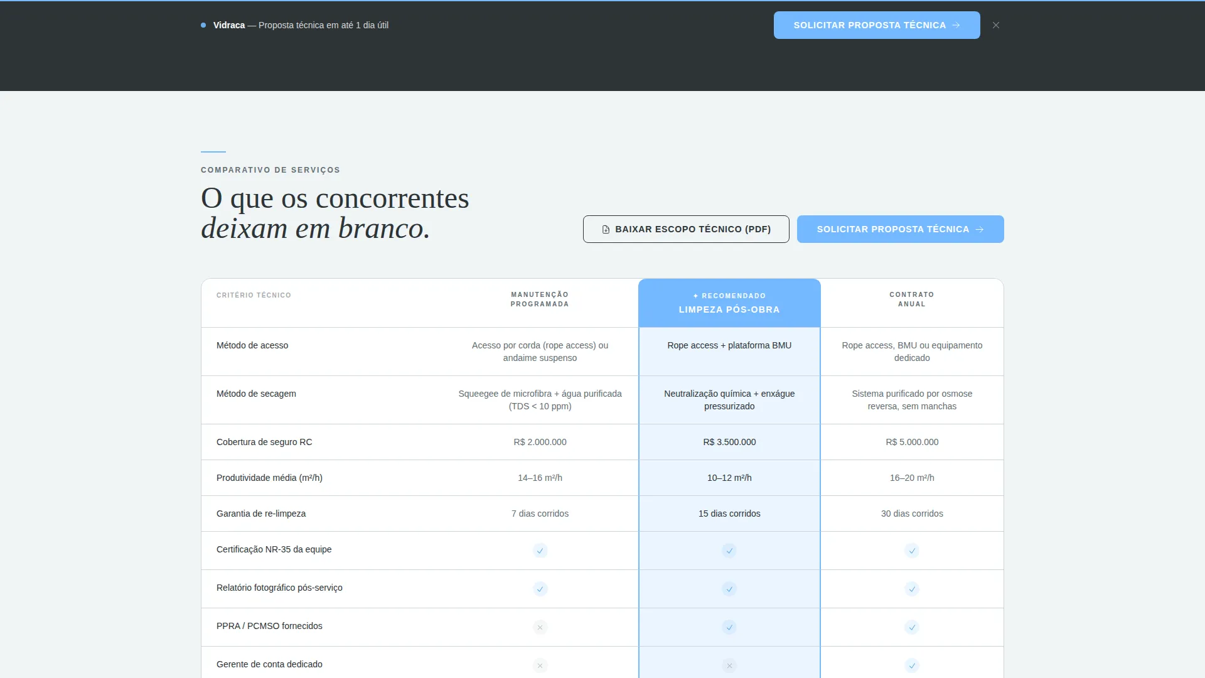The image size is (1205, 678).
Task: Click PPRA / PCMSO cross icon under Manutenção Programada
Action: coord(540,627)
